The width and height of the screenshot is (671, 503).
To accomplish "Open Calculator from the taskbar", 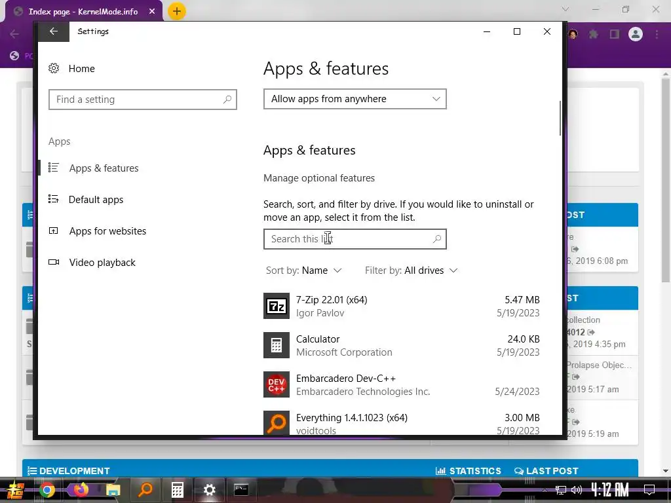I will pyautogui.click(x=177, y=490).
